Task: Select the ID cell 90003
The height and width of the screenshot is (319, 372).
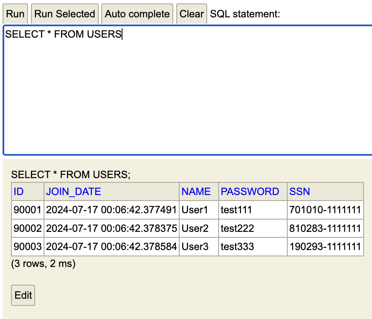Action: (28, 247)
